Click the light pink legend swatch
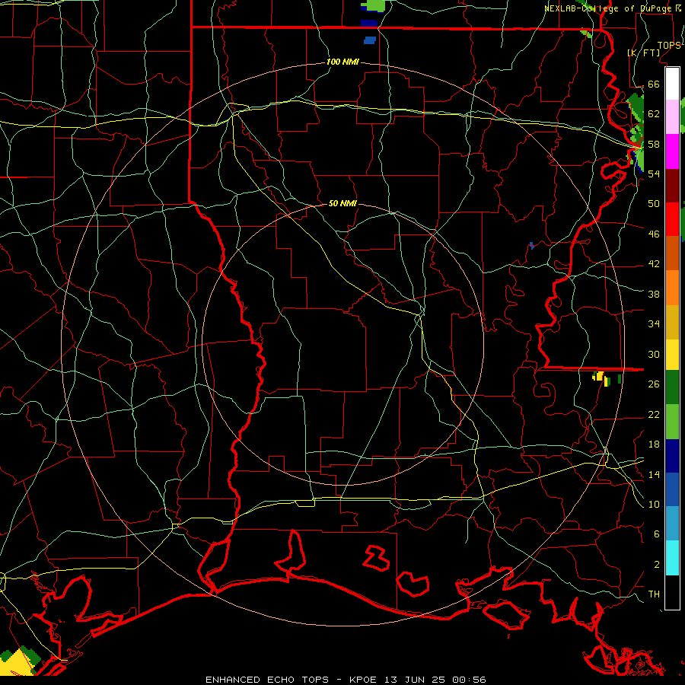Image resolution: width=685 pixels, height=685 pixels. pos(672,116)
